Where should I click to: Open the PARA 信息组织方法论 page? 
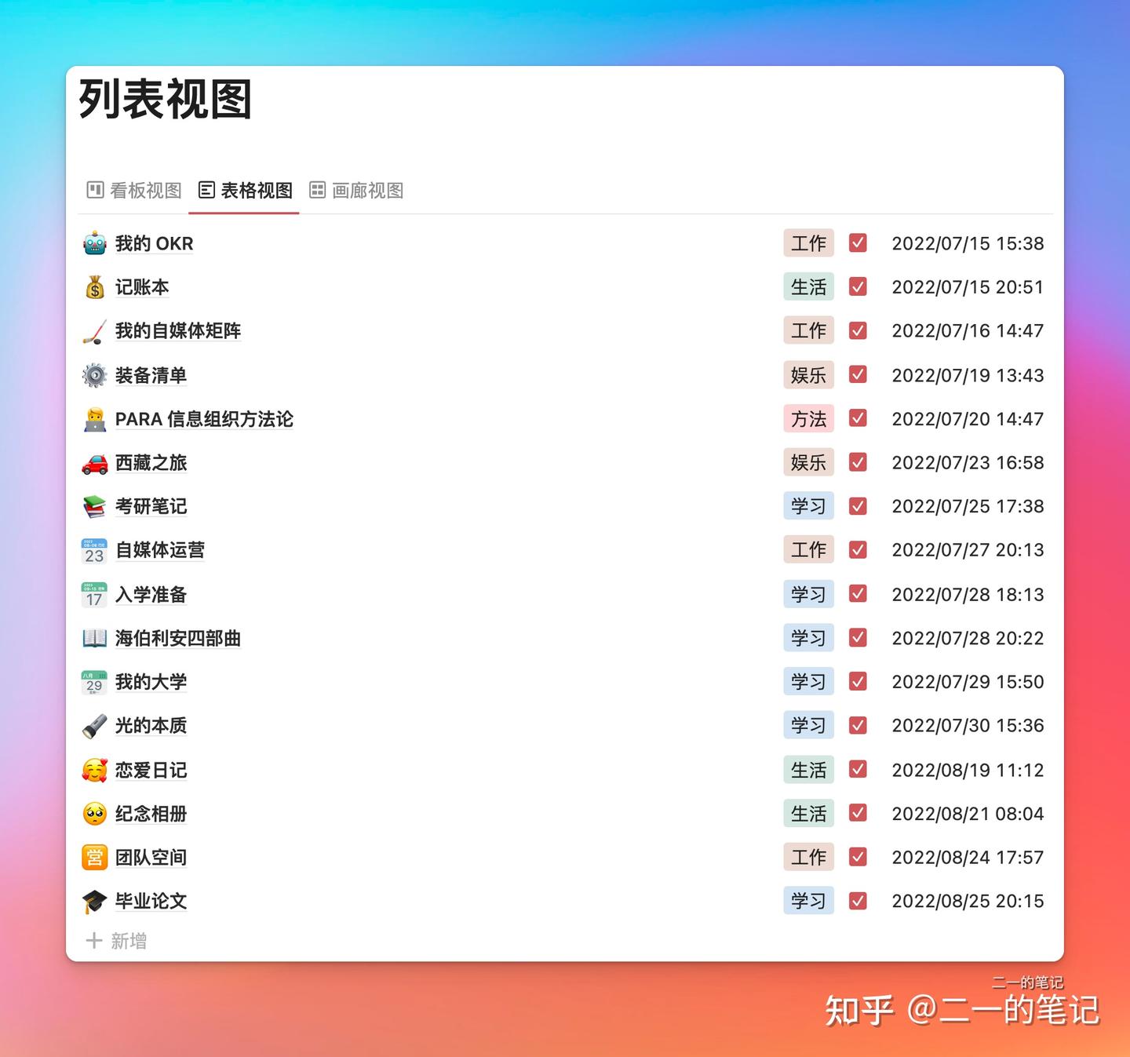pos(204,419)
